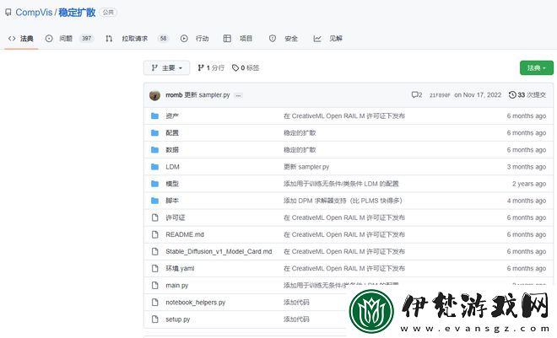Screen dimensions: 557x338
Task: Click the repository book icon beside CompVis
Action: [8, 13]
